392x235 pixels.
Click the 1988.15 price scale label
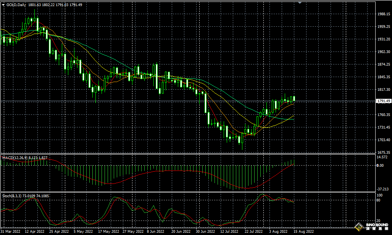coord(383,14)
